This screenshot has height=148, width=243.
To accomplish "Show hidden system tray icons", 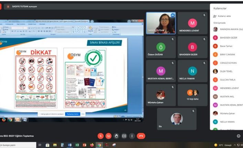I will click(235, 145).
